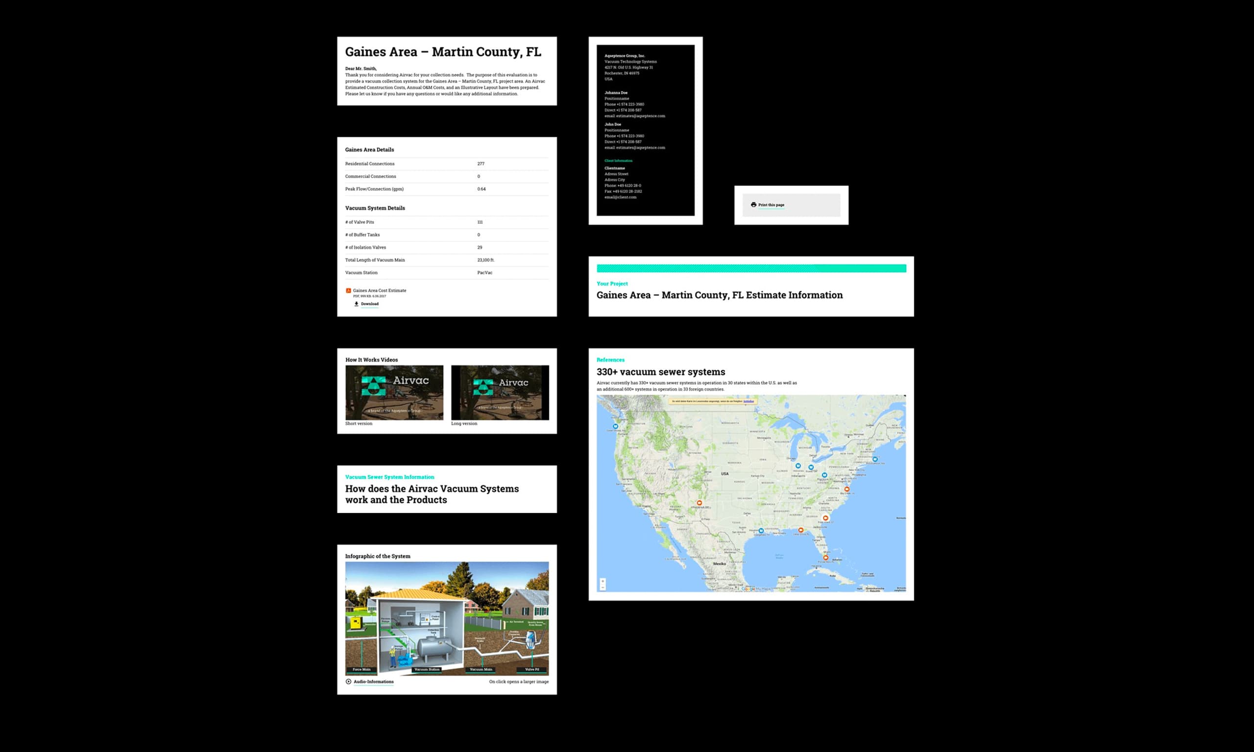Zoom out the references map
The width and height of the screenshot is (1254, 752).
coord(603,587)
